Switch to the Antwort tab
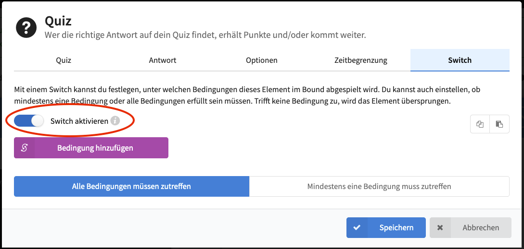 163,60
